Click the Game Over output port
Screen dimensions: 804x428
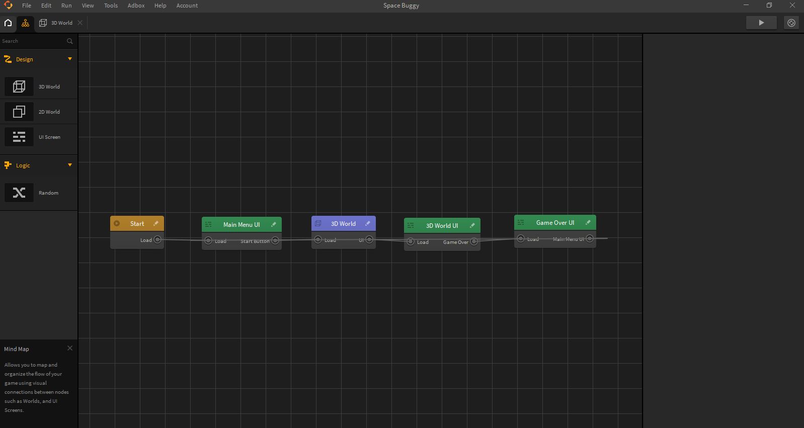(474, 242)
